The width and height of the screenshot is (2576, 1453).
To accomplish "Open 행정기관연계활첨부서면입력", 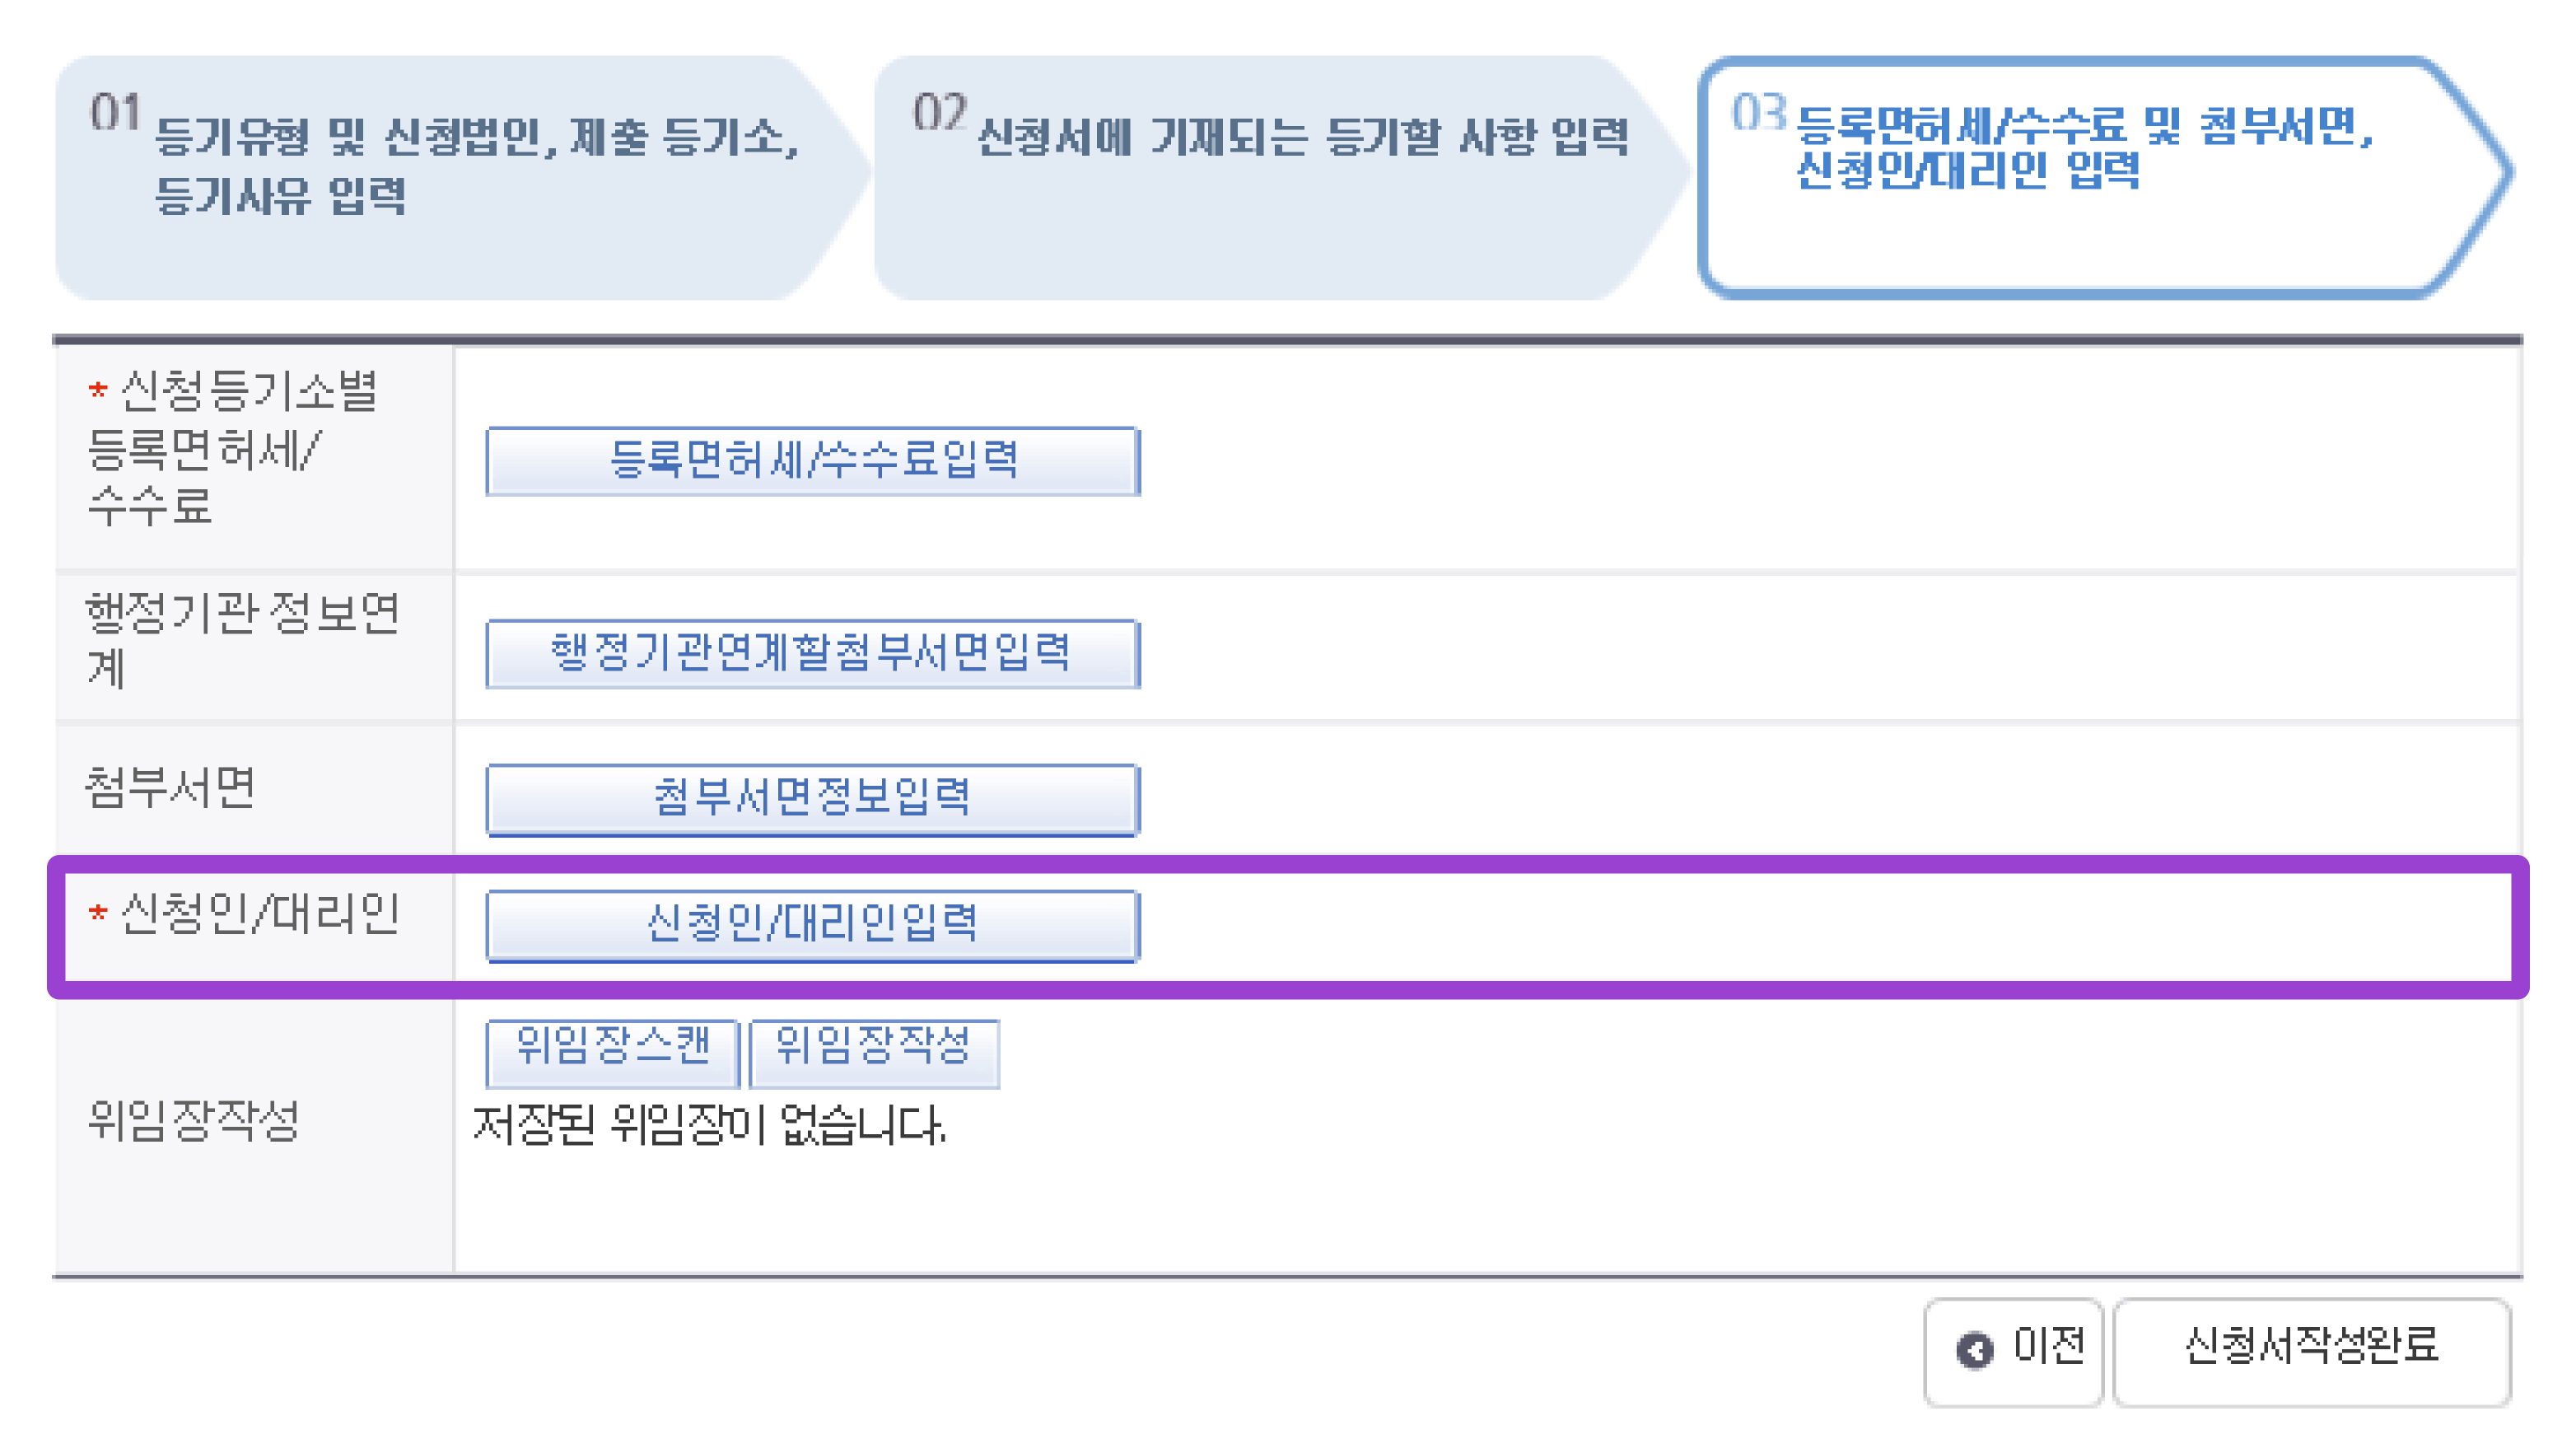I will coord(812,653).
